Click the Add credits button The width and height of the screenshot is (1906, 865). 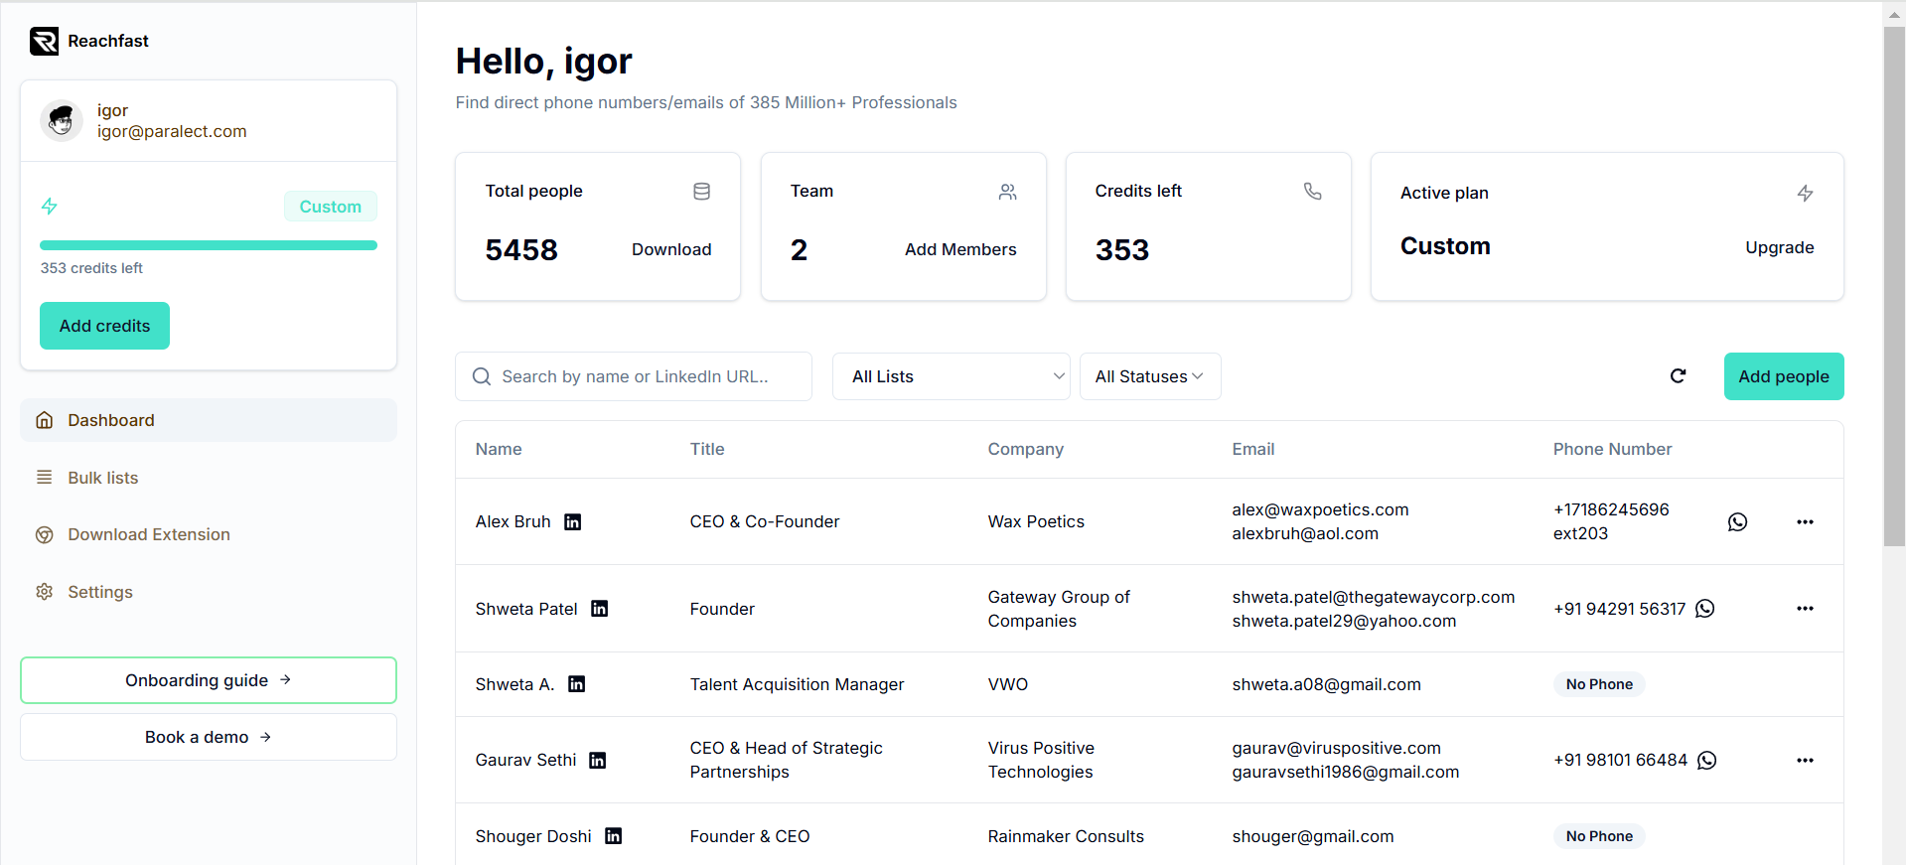point(104,326)
